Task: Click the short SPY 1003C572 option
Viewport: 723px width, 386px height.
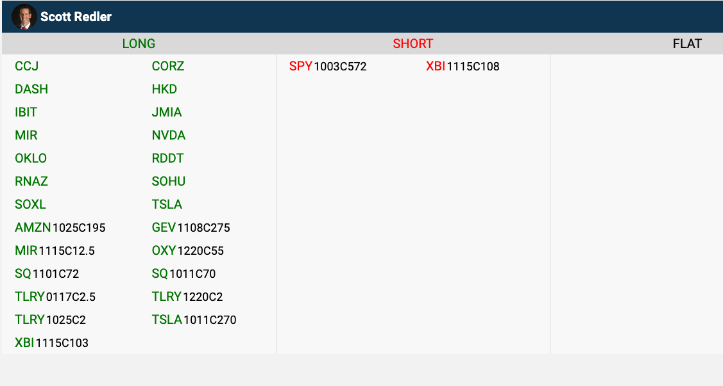Action: coord(328,66)
